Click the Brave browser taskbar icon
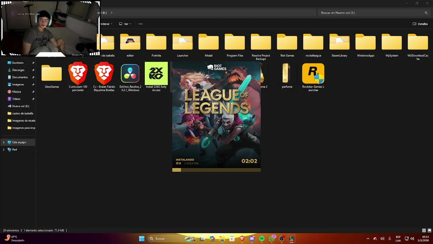Screen dimensions: 433x244 242,239
